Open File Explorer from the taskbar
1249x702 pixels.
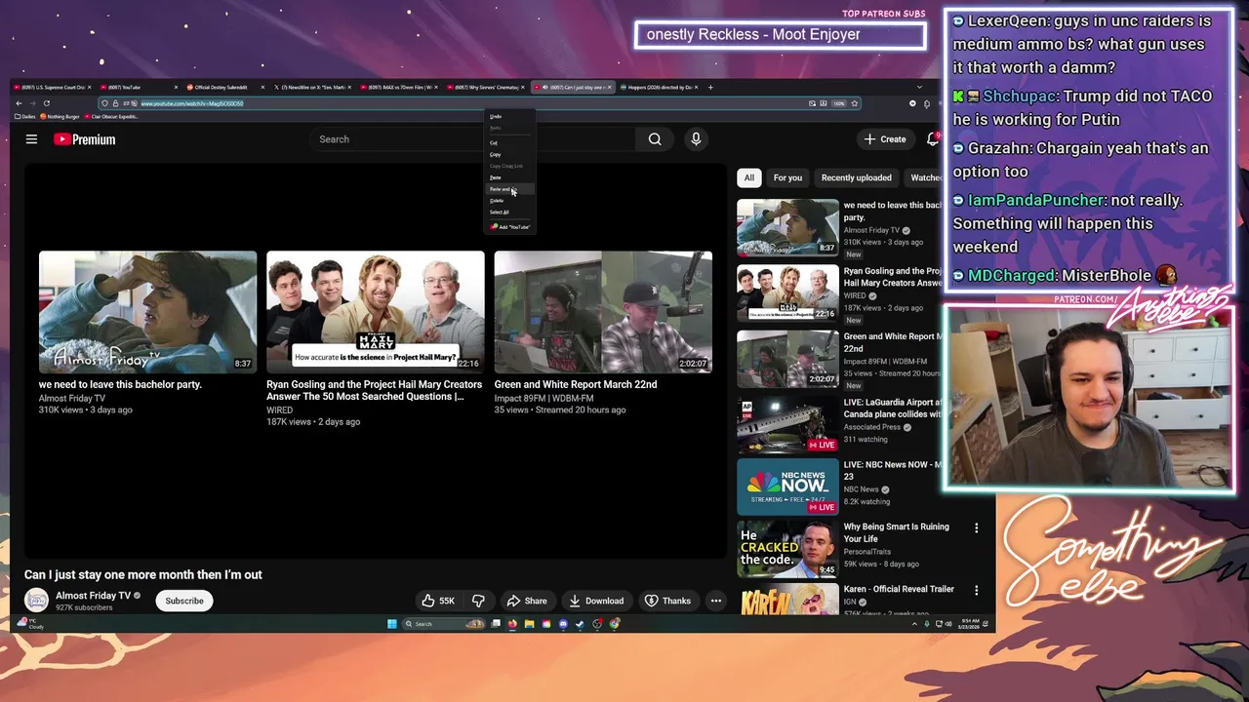tap(529, 624)
